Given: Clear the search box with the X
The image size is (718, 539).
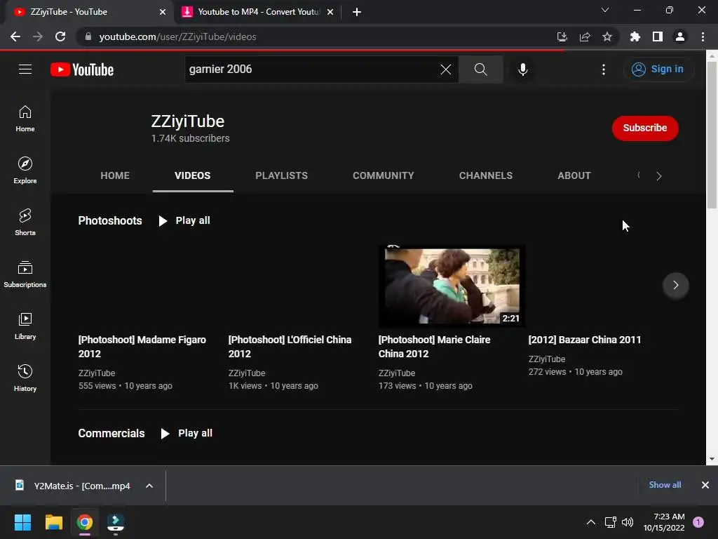Looking at the screenshot, I should (x=445, y=69).
